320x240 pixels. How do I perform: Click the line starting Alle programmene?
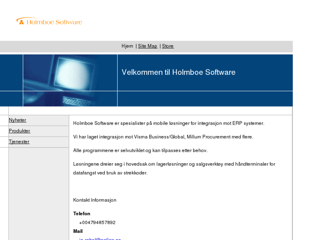(140, 151)
